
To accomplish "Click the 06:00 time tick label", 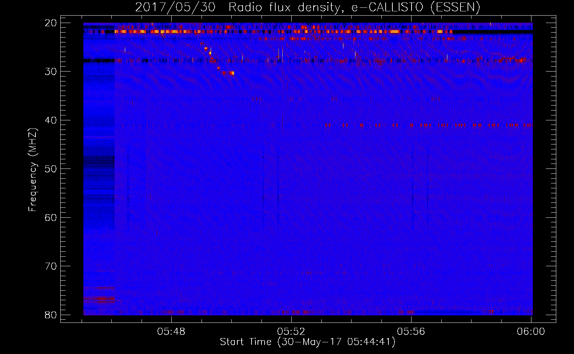I will pos(531,332).
